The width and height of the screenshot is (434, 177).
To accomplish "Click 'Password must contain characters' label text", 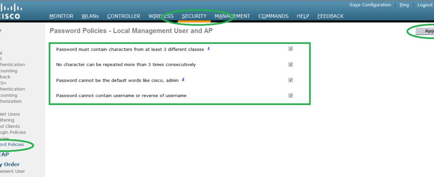I will pos(130,50).
